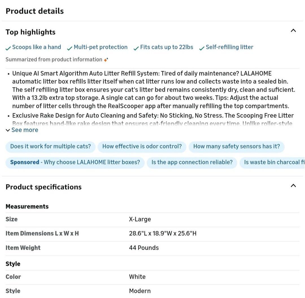
Task: Select 'How effective is odor control?' chip
Action: [x=142, y=146]
